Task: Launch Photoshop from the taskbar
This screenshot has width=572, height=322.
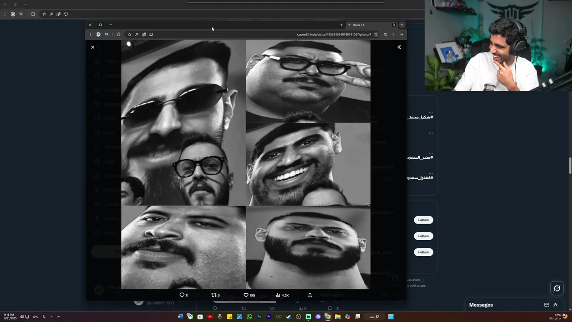Action: pos(259,317)
